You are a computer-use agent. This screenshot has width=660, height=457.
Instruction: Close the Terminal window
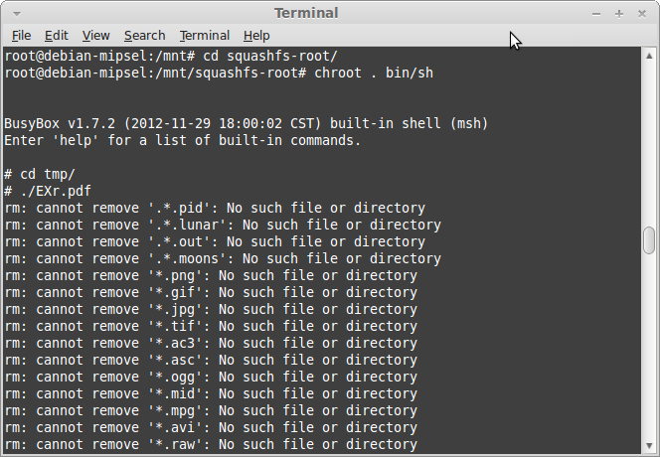pyautogui.click(x=642, y=14)
